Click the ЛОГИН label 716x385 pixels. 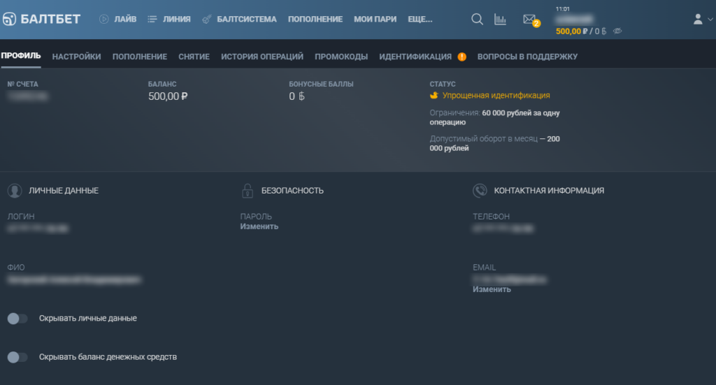pos(21,217)
